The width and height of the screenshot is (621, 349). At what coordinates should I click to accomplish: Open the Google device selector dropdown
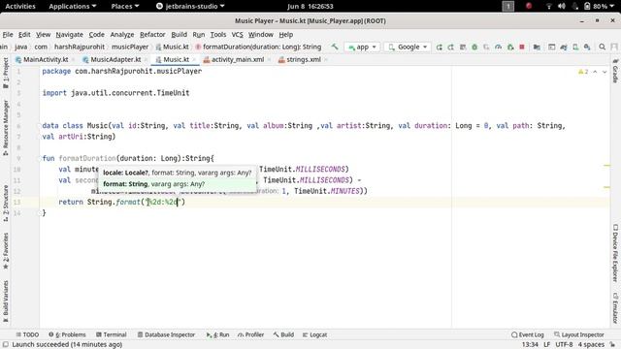click(x=408, y=47)
